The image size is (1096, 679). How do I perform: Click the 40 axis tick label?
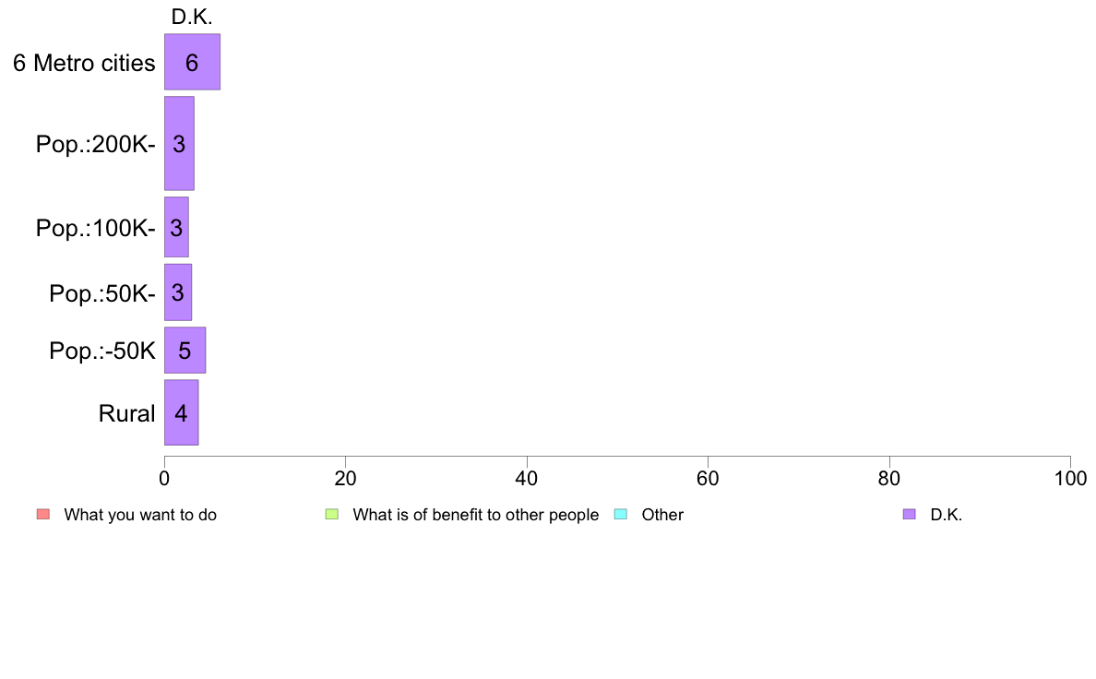[x=527, y=478]
